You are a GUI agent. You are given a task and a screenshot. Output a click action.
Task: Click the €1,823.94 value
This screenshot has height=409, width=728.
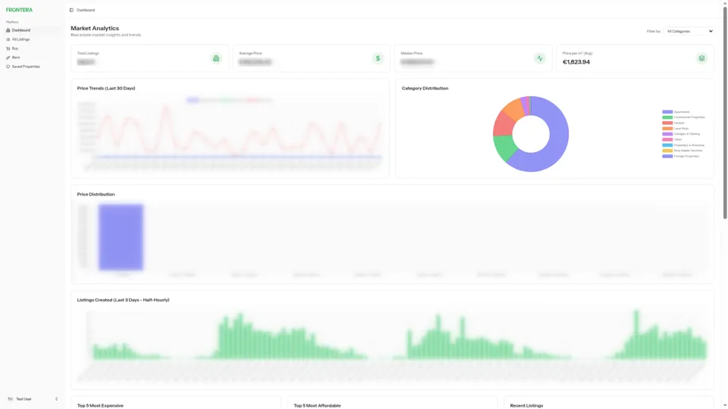click(x=576, y=62)
